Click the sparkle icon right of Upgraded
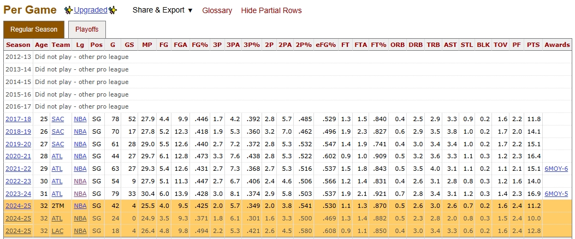This screenshot has height=239, width=575. 112,10
